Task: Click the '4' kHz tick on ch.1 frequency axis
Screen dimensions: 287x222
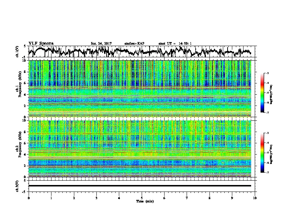Action: click(26, 95)
